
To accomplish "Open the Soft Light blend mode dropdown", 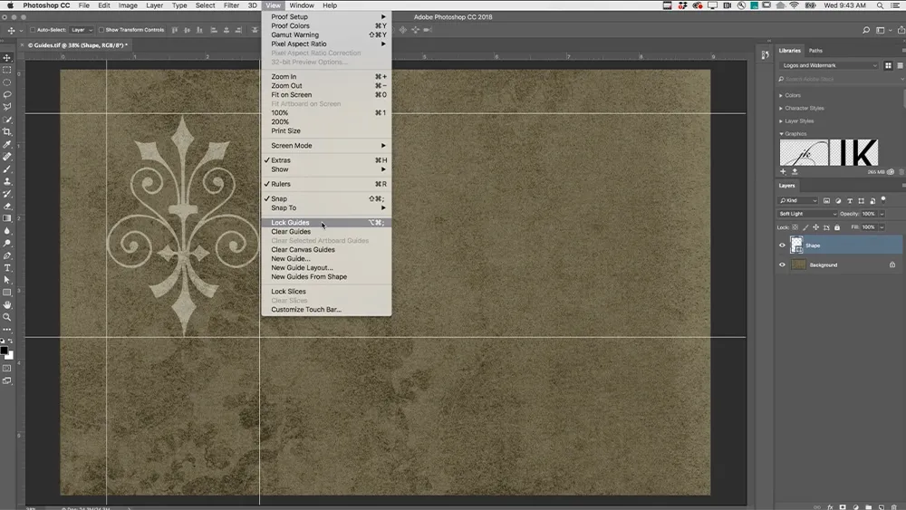I will coord(806,214).
